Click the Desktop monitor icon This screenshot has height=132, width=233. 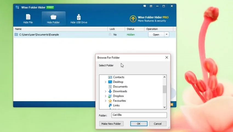click(110, 82)
